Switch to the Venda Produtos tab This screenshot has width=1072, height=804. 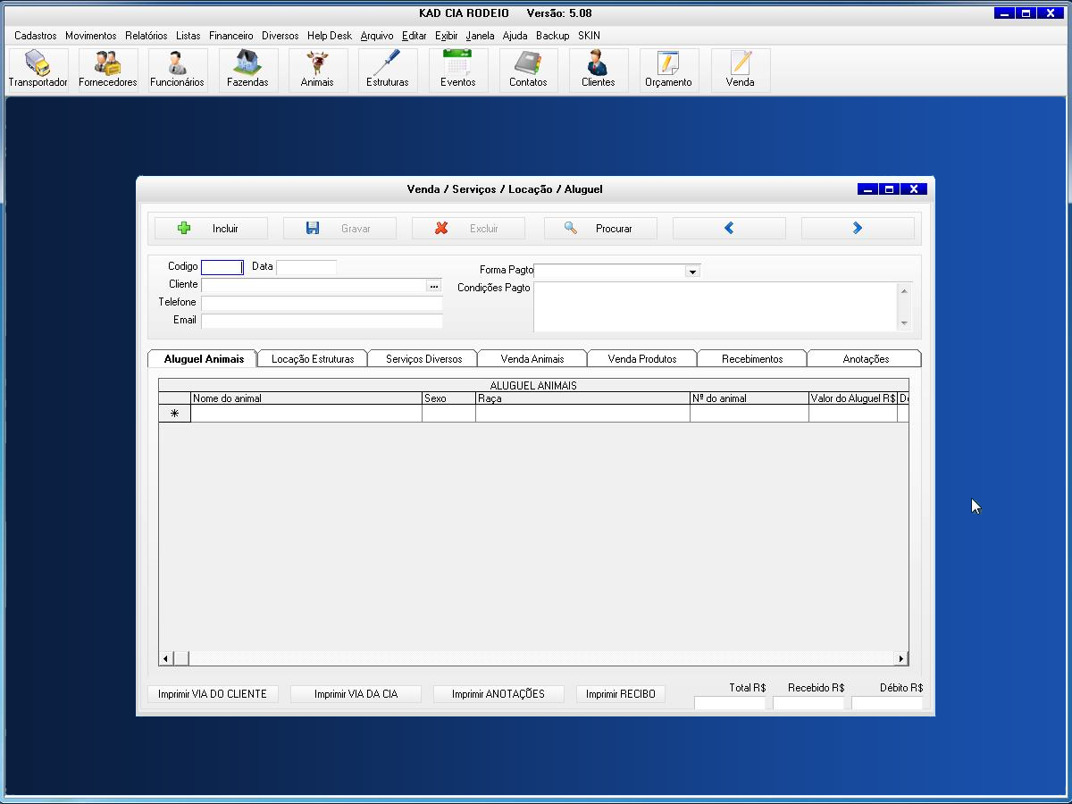pos(642,359)
